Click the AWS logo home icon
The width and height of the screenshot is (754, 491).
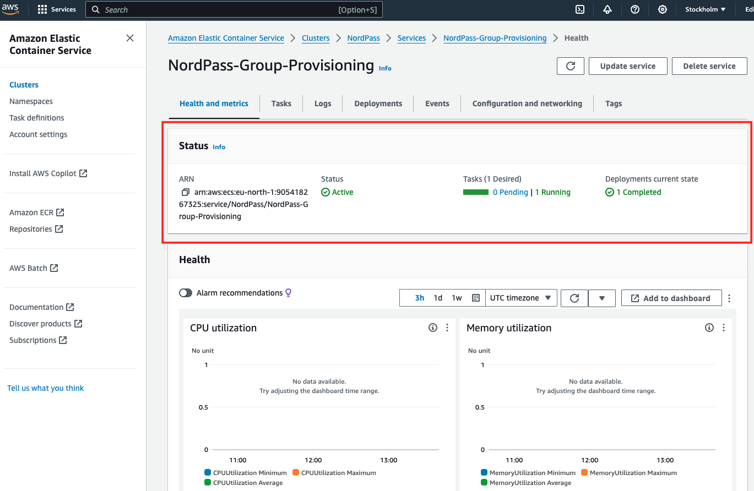click(10, 9)
